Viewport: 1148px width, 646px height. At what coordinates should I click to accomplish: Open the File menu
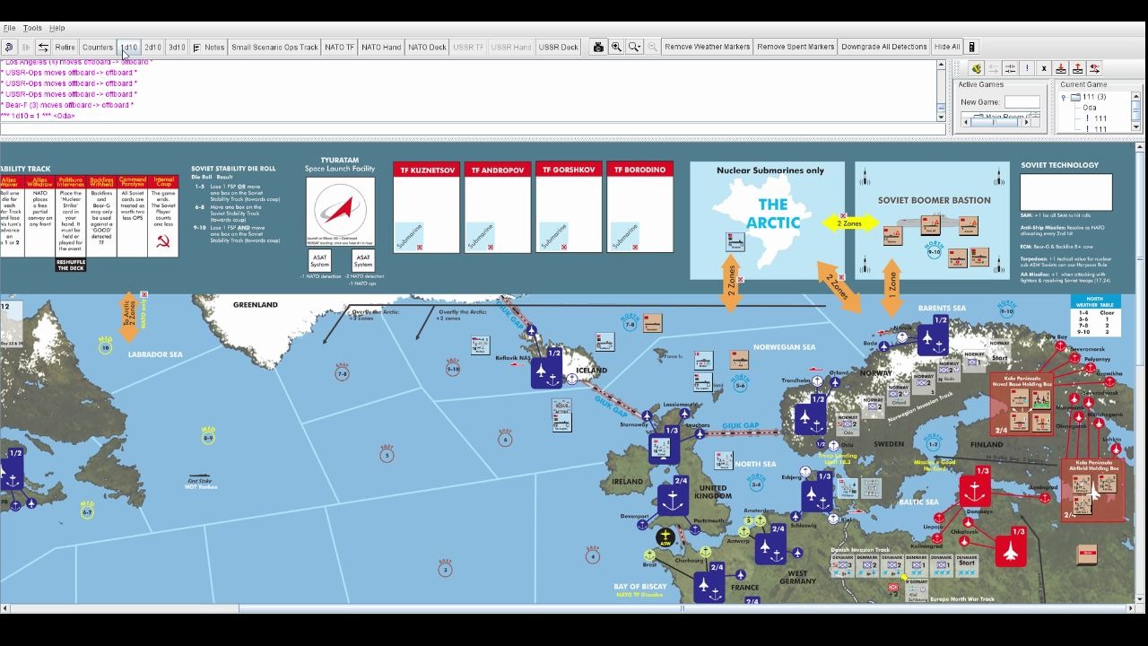(x=9, y=28)
